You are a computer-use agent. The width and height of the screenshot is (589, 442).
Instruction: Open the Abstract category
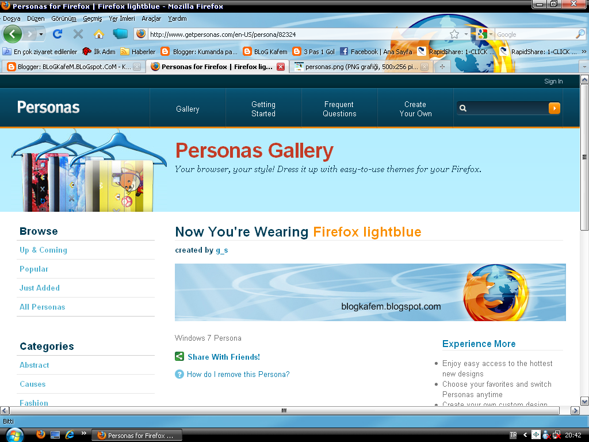point(34,365)
